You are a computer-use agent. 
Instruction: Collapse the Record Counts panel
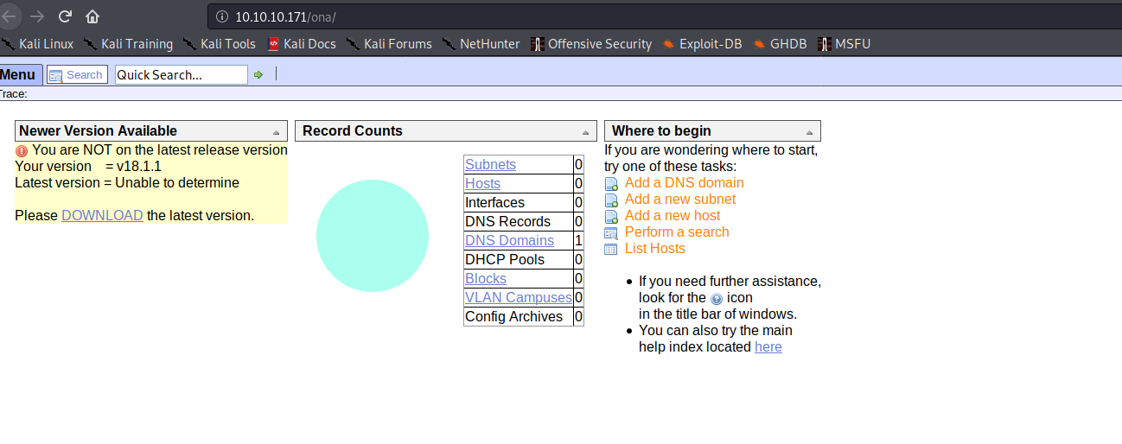(x=585, y=132)
